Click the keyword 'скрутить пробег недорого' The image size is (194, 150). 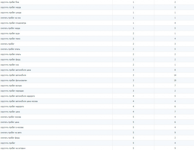(x=12, y=107)
